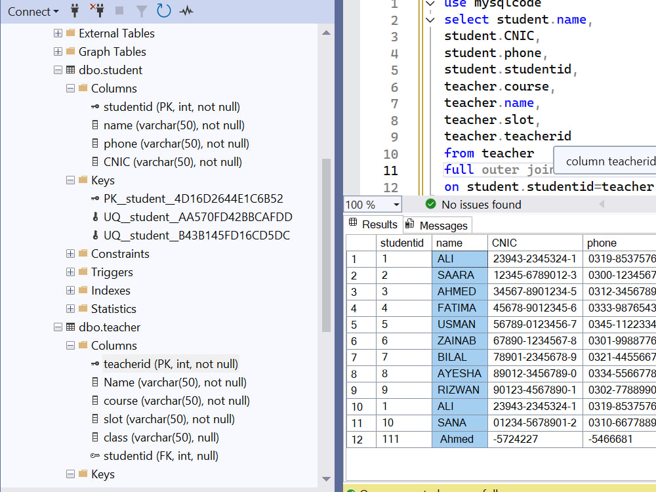Collapse the Keys folder under dbo.student
Viewport: 656px width, 492px height.
coord(71,180)
